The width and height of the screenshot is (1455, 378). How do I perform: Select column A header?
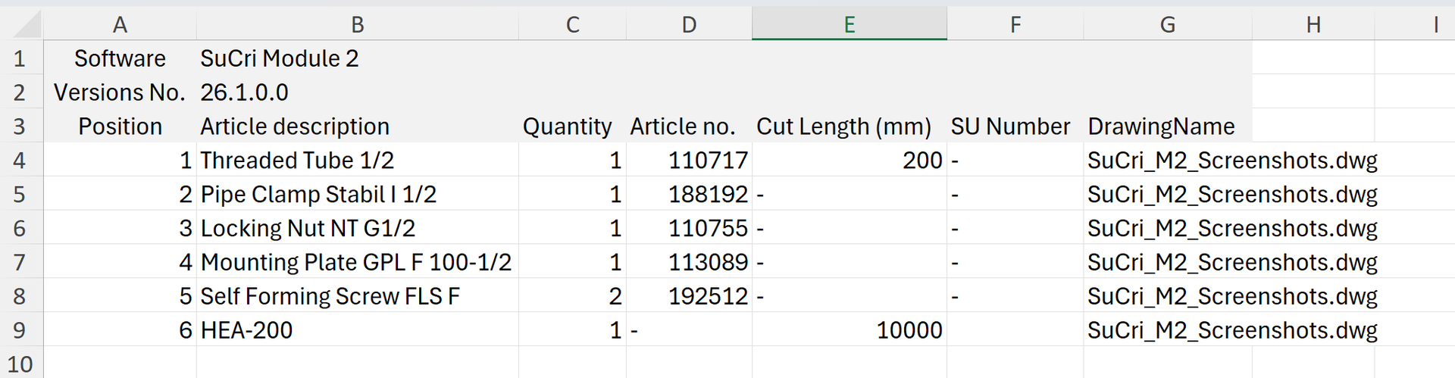(x=120, y=25)
